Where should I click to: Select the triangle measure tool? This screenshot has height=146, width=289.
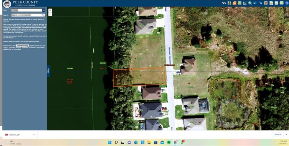(245, 3)
